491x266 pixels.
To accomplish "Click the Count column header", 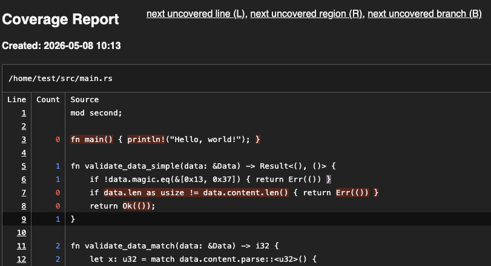I will (48, 99).
